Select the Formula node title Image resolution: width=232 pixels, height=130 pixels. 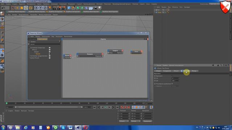point(90,54)
